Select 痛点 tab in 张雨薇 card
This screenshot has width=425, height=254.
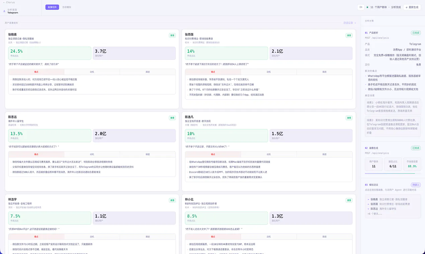213,72
